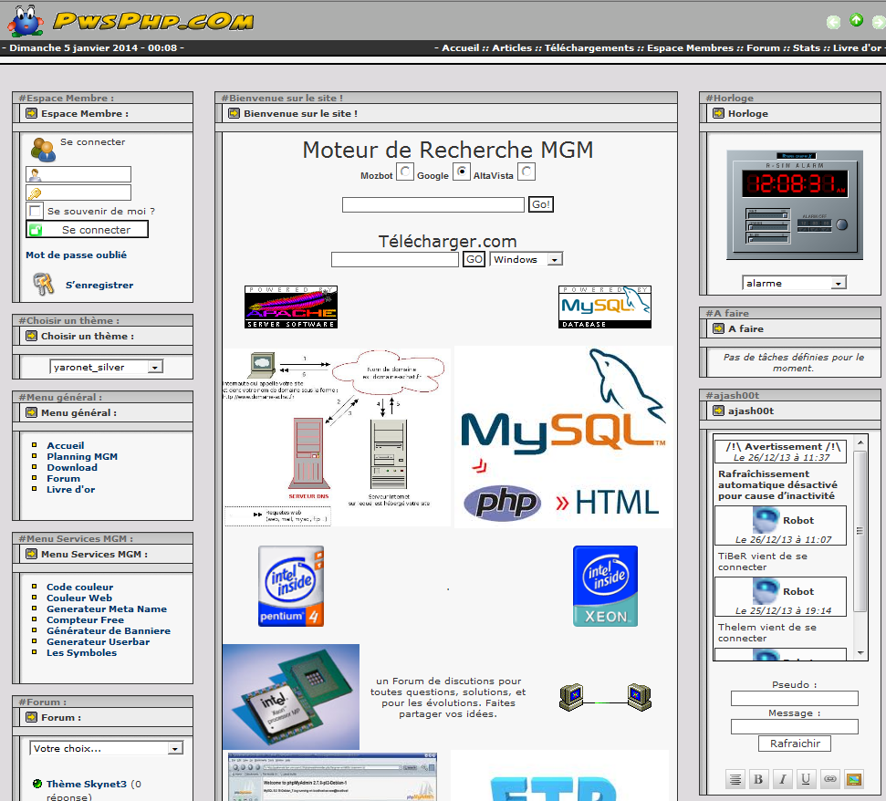Click the Intel Xeon processor photo
This screenshot has width=886, height=801.
[x=291, y=696]
